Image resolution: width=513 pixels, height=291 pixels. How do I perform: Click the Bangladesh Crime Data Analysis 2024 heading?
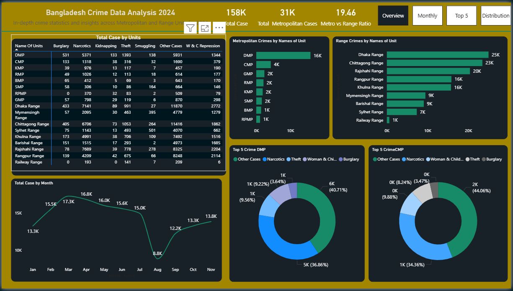point(111,13)
